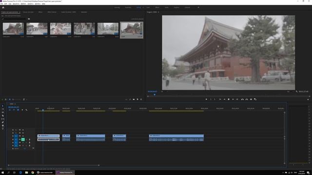
Task: Open the Editing workspace menu icon
Action: point(143,8)
